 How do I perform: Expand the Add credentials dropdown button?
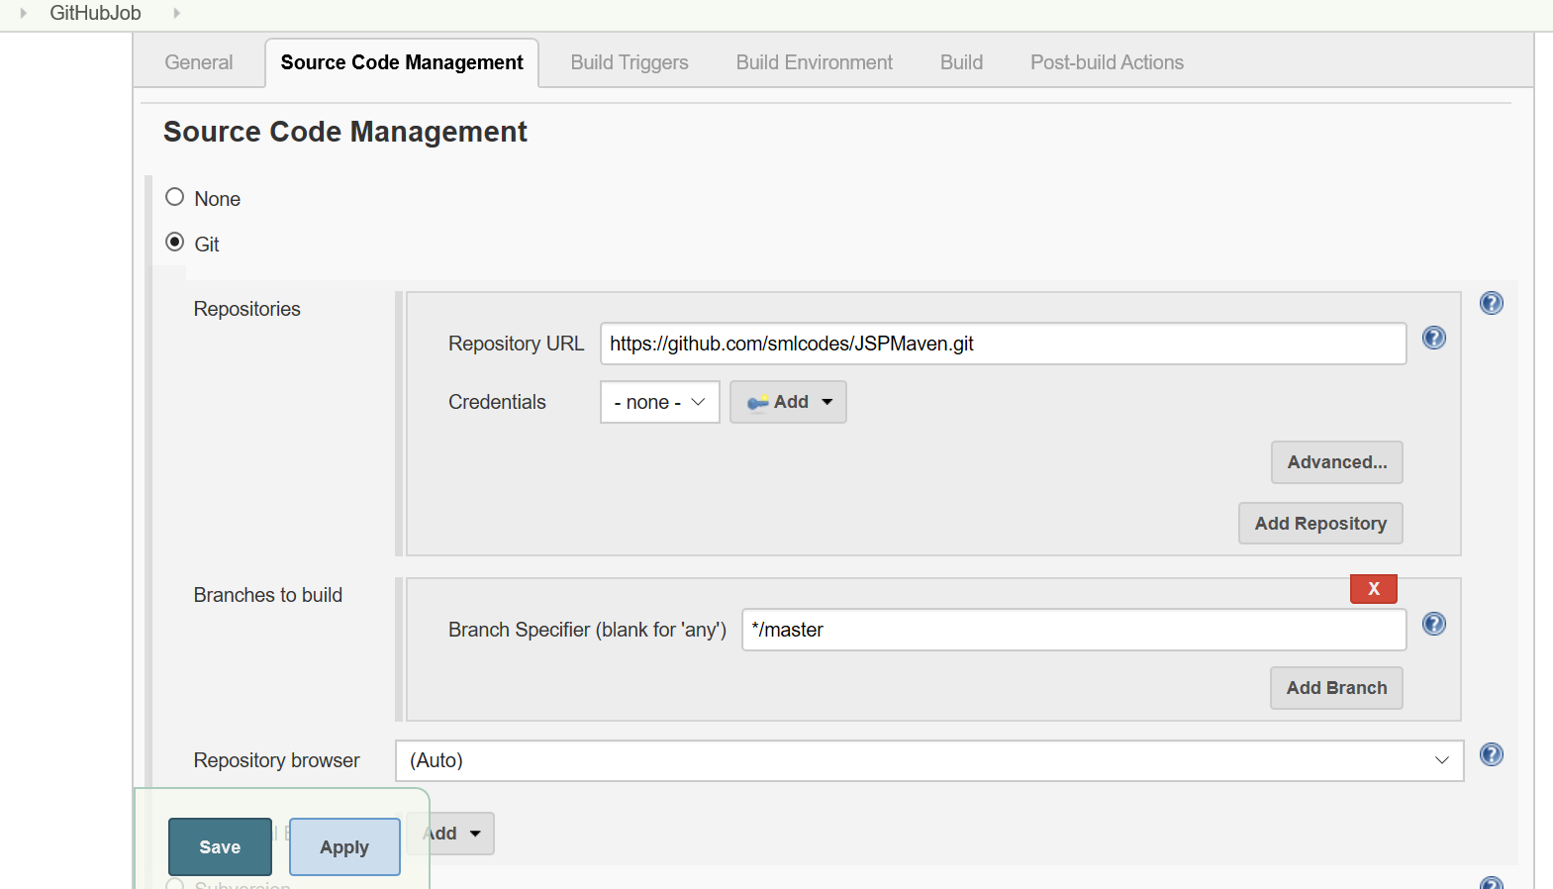click(x=788, y=402)
